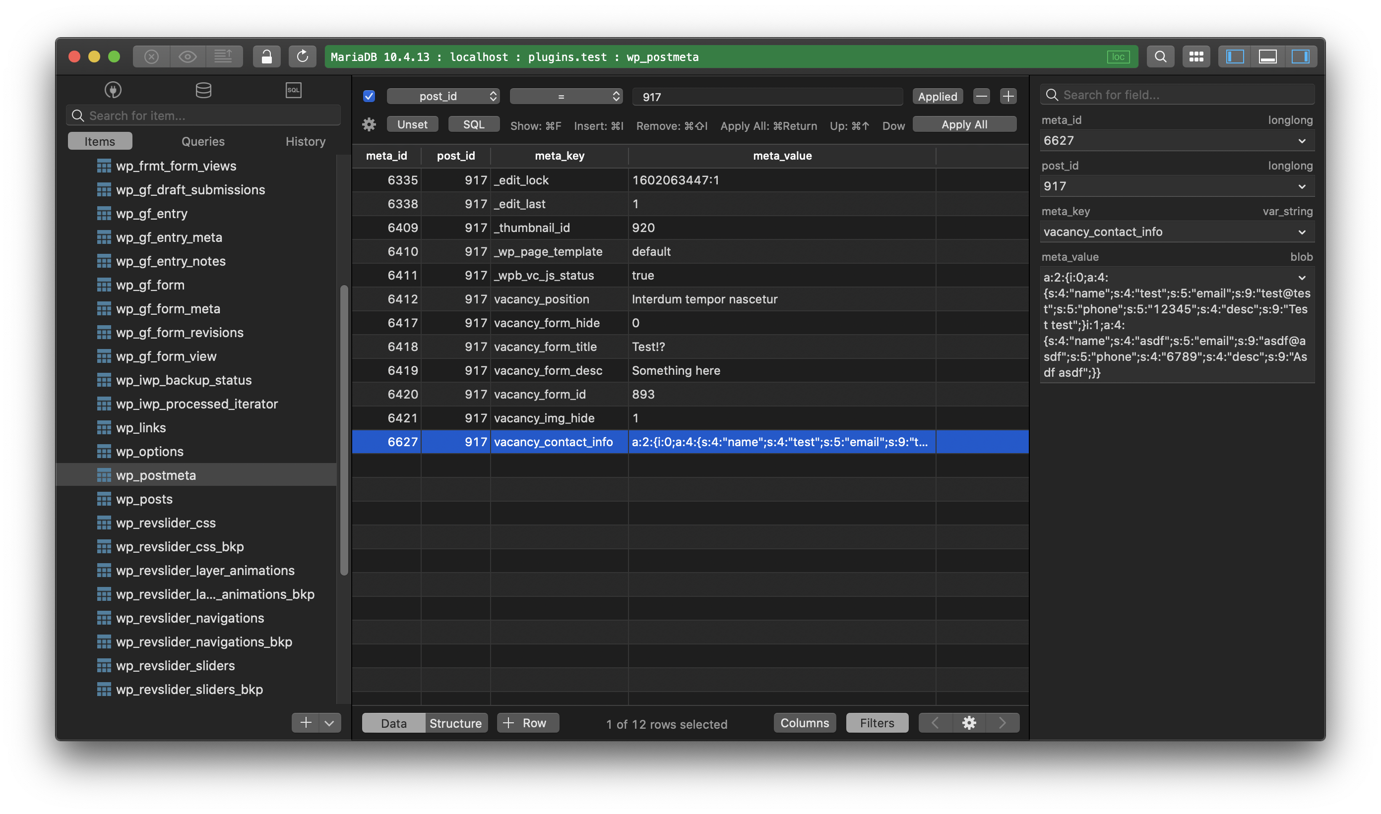This screenshot has height=814, width=1381.
Task: Switch to the Items tab
Action: click(x=100, y=141)
